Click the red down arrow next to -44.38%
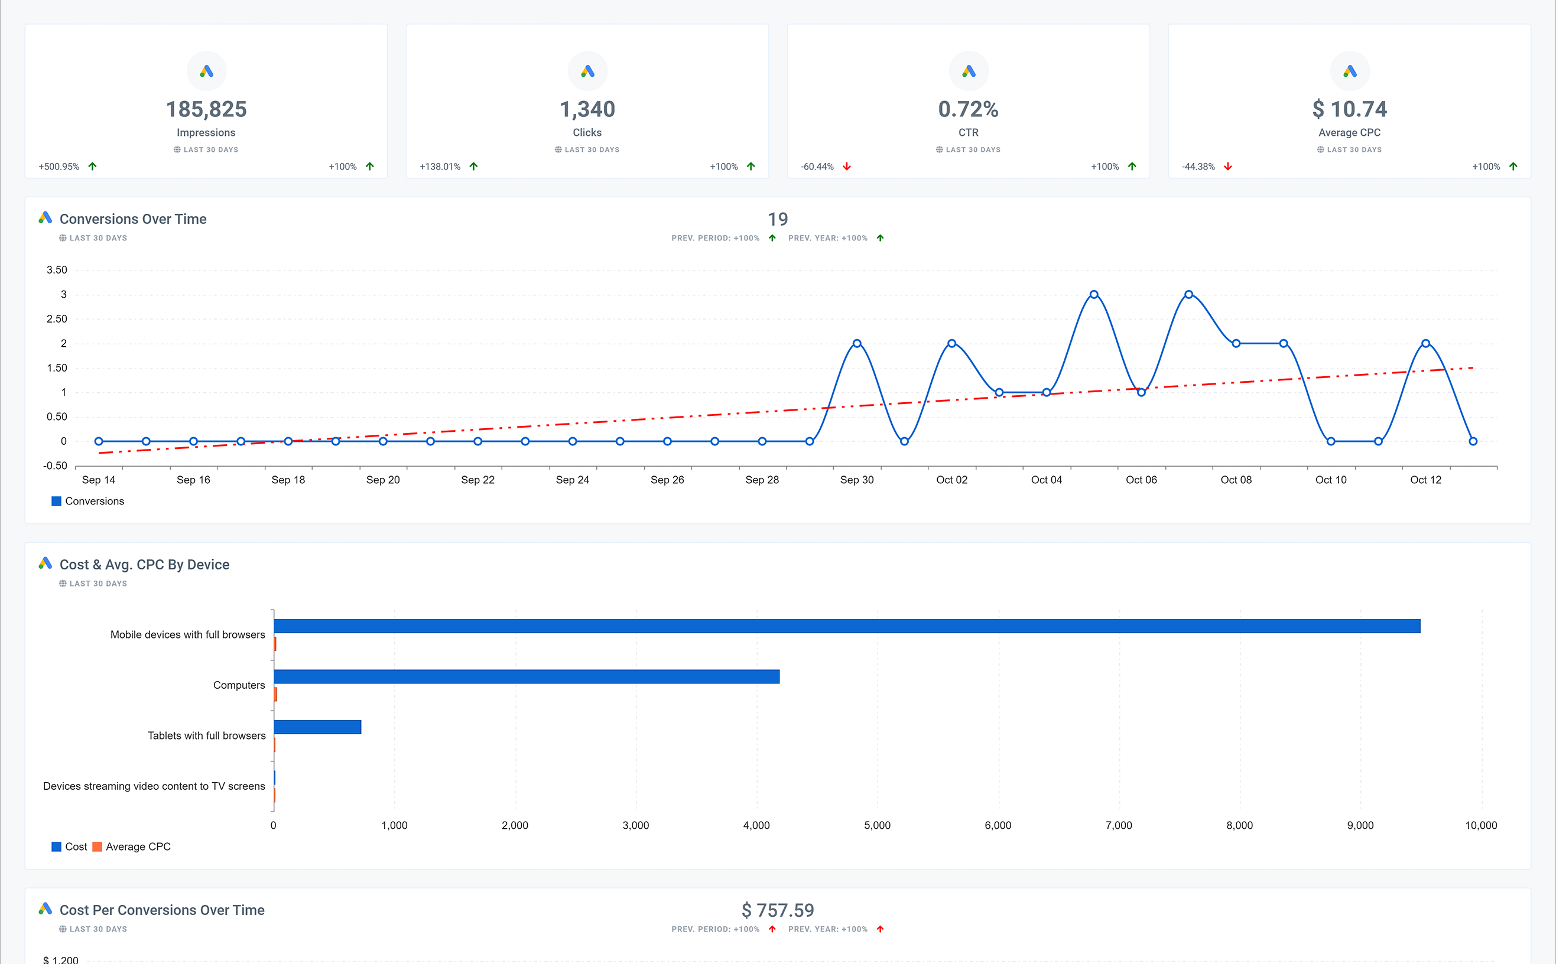Viewport: 1556px width, 964px height. point(1227,167)
